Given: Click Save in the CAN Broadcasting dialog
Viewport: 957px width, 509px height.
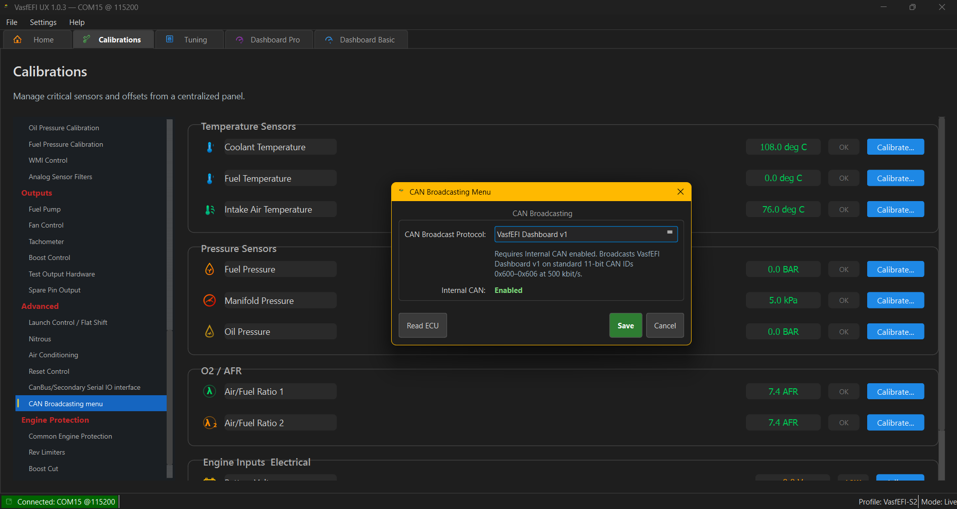Looking at the screenshot, I should pos(626,325).
